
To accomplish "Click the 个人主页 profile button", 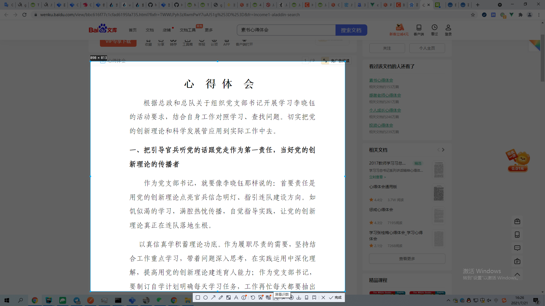I will click(x=427, y=48).
